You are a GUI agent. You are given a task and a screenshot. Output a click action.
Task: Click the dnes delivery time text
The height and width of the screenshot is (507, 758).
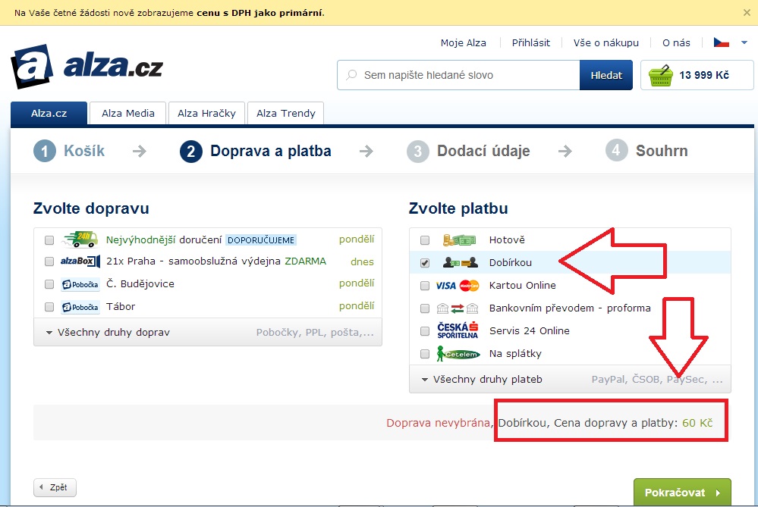point(362,261)
